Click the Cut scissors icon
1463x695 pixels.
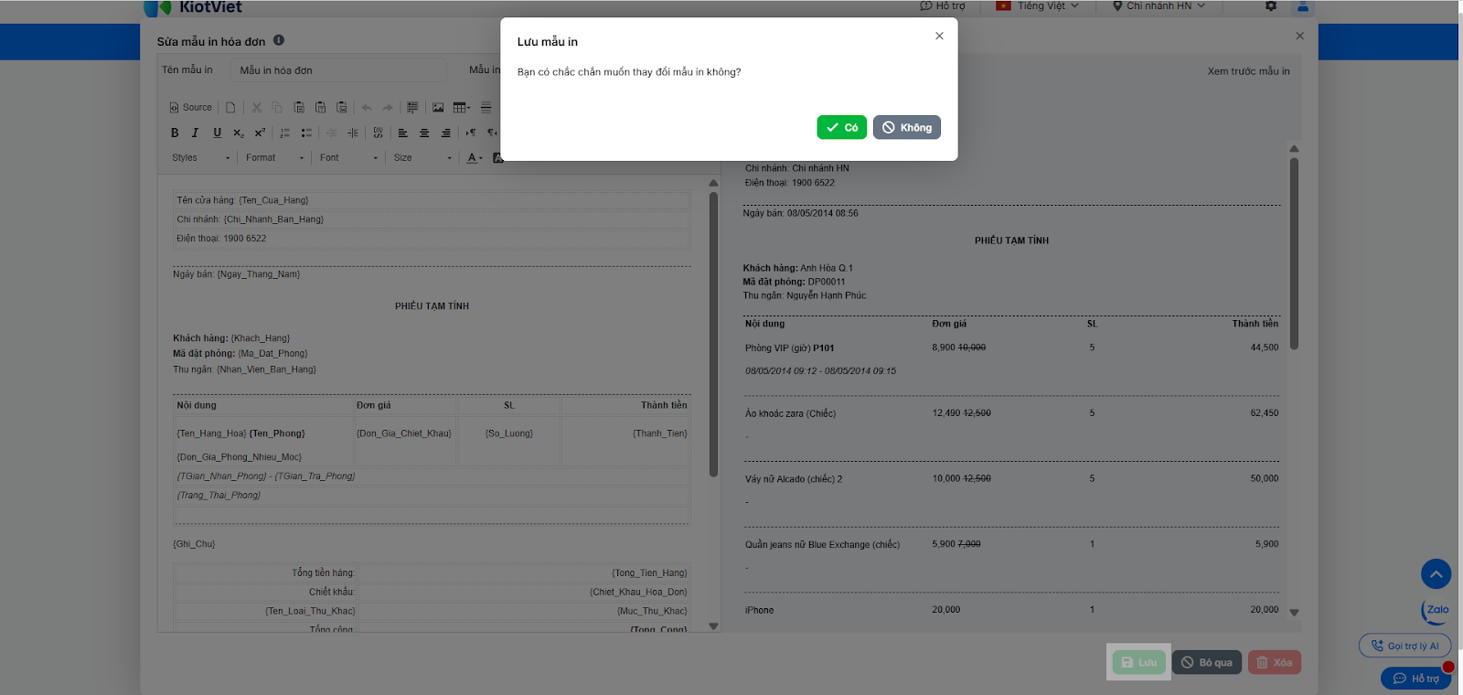pyautogui.click(x=257, y=107)
